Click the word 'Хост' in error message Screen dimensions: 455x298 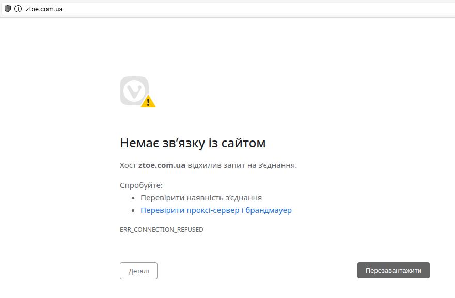click(x=128, y=165)
